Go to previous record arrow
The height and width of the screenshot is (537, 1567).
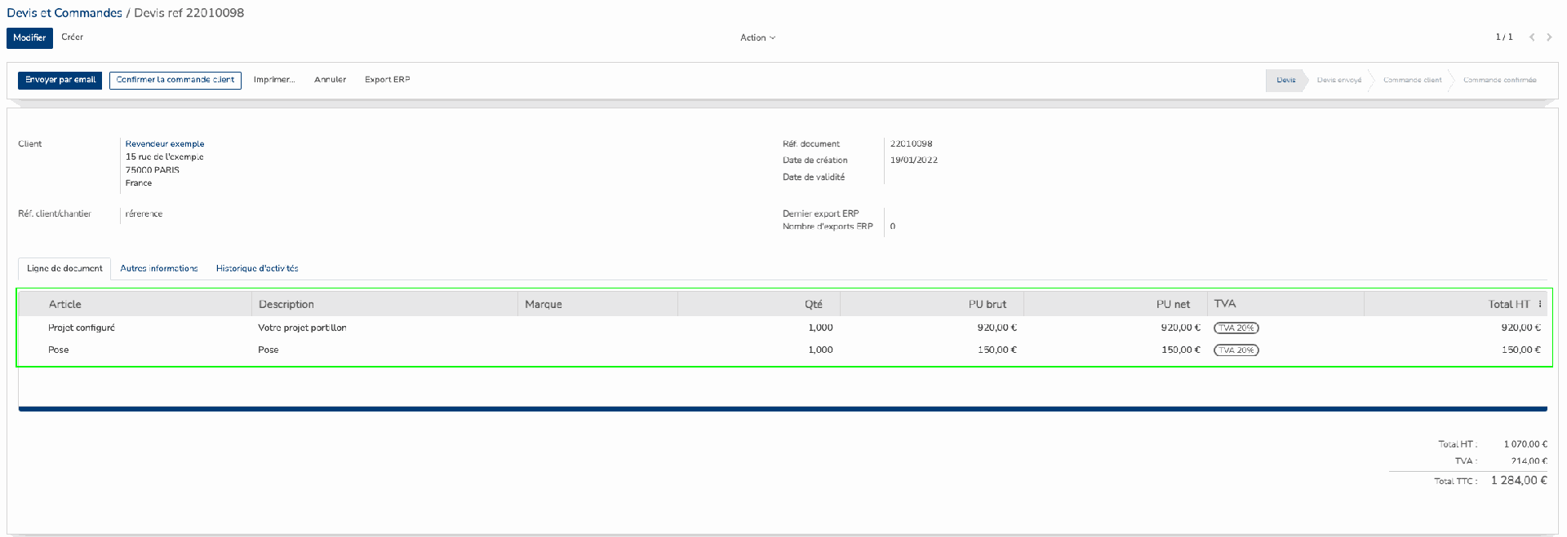point(1532,37)
